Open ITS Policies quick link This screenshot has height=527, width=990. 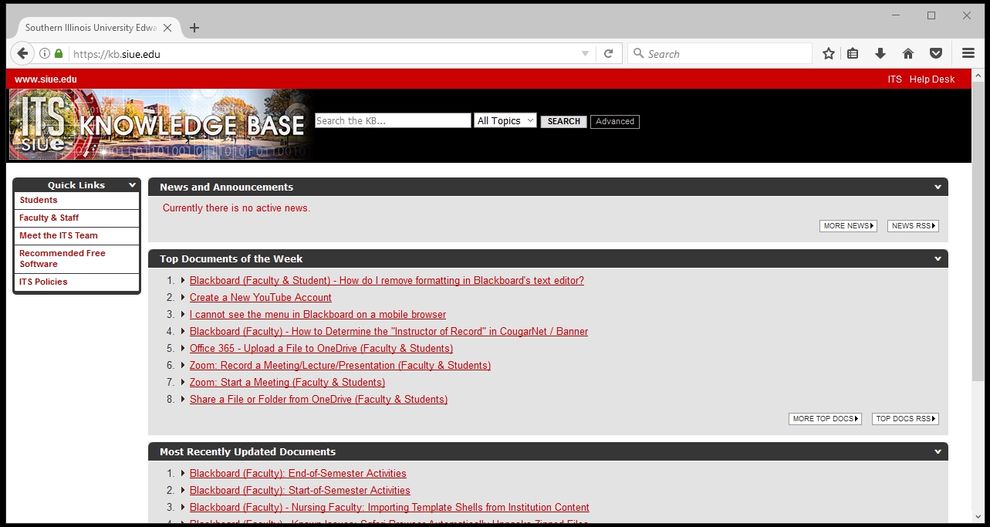43,282
